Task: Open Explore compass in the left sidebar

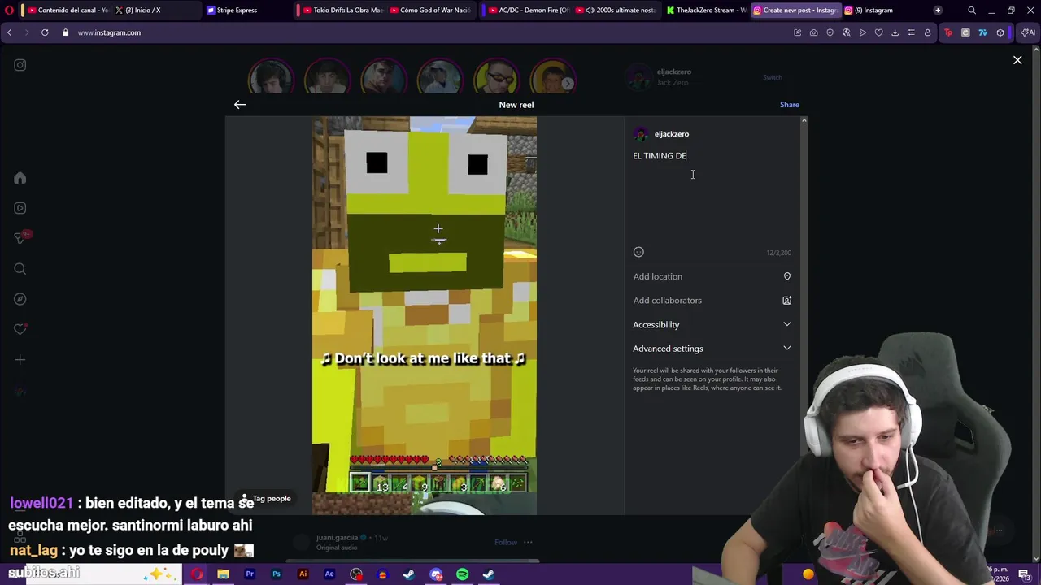Action: point(20,299)
